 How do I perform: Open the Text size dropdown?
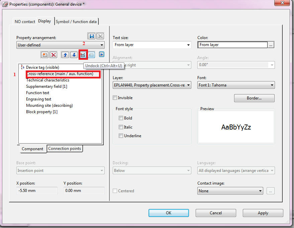point(152,45)
